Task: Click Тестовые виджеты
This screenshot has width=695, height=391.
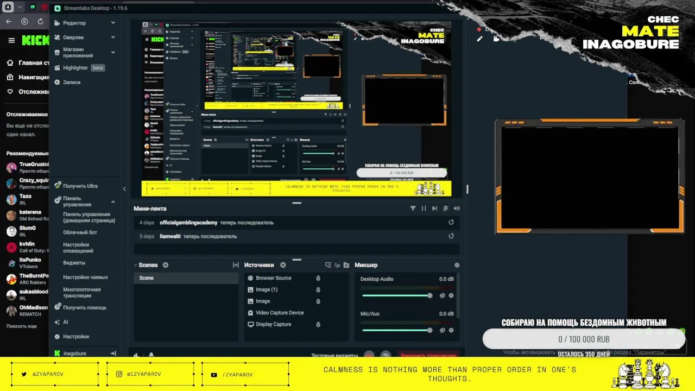Action: pyautogui.click(x=334, y=356)
